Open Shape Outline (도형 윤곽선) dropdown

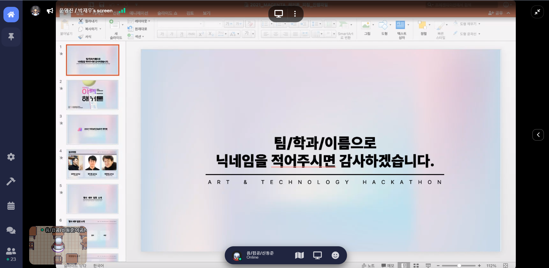tap(467, 34)
